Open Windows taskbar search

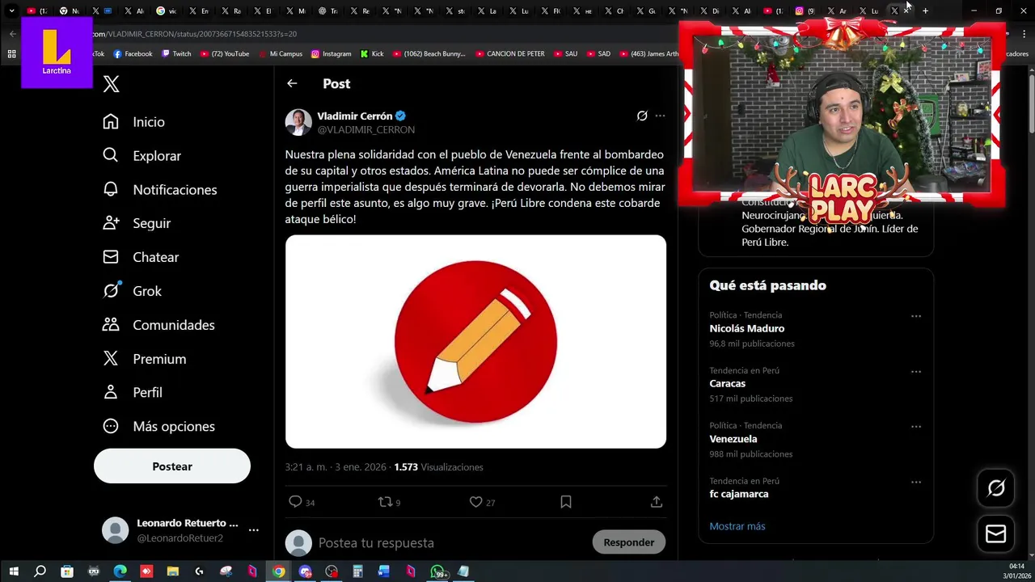click(x=40, y=571)
